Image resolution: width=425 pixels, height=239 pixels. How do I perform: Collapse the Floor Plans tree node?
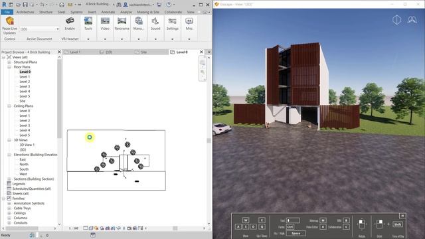click(9, 67)
